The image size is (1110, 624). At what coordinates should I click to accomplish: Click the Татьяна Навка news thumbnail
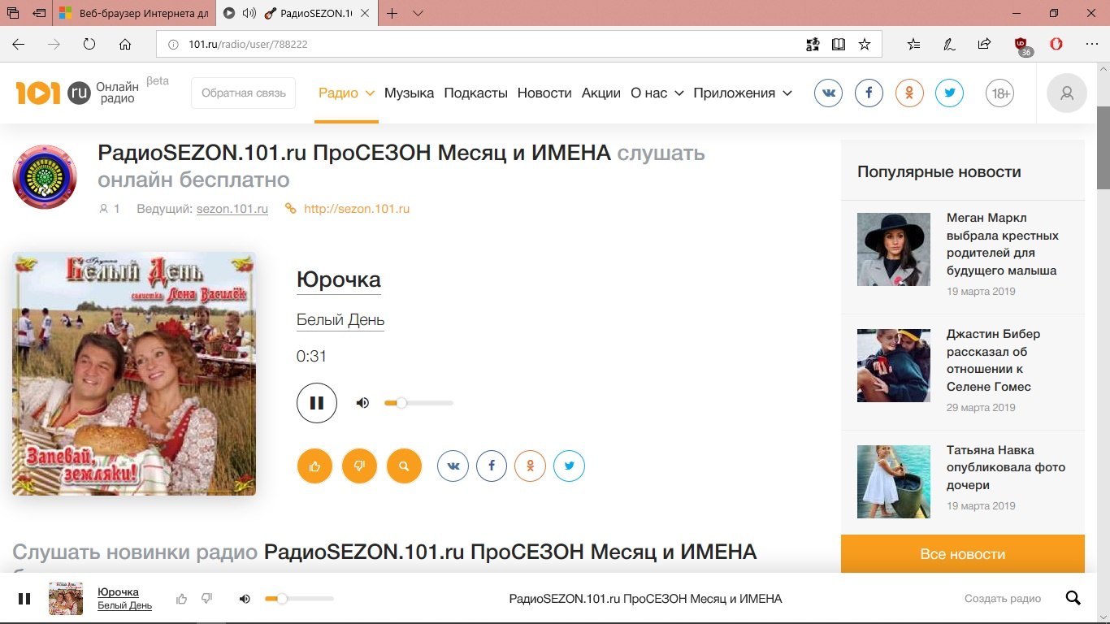click(x=894, y=482)
